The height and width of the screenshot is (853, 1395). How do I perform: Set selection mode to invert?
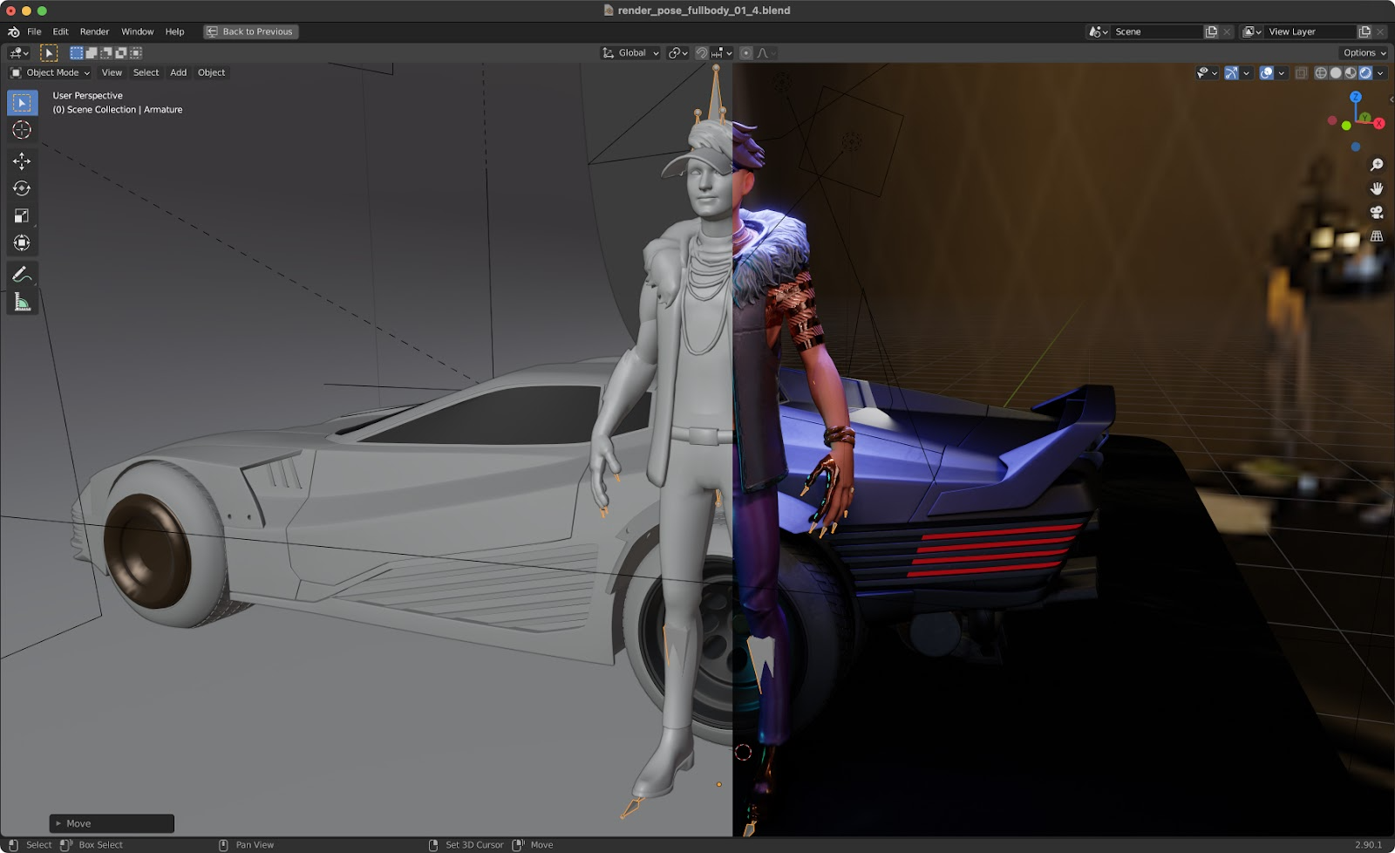pos(121,53)
